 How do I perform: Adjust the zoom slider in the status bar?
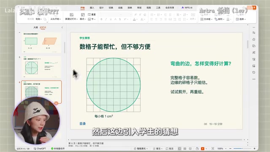click(x=243, y=149)
